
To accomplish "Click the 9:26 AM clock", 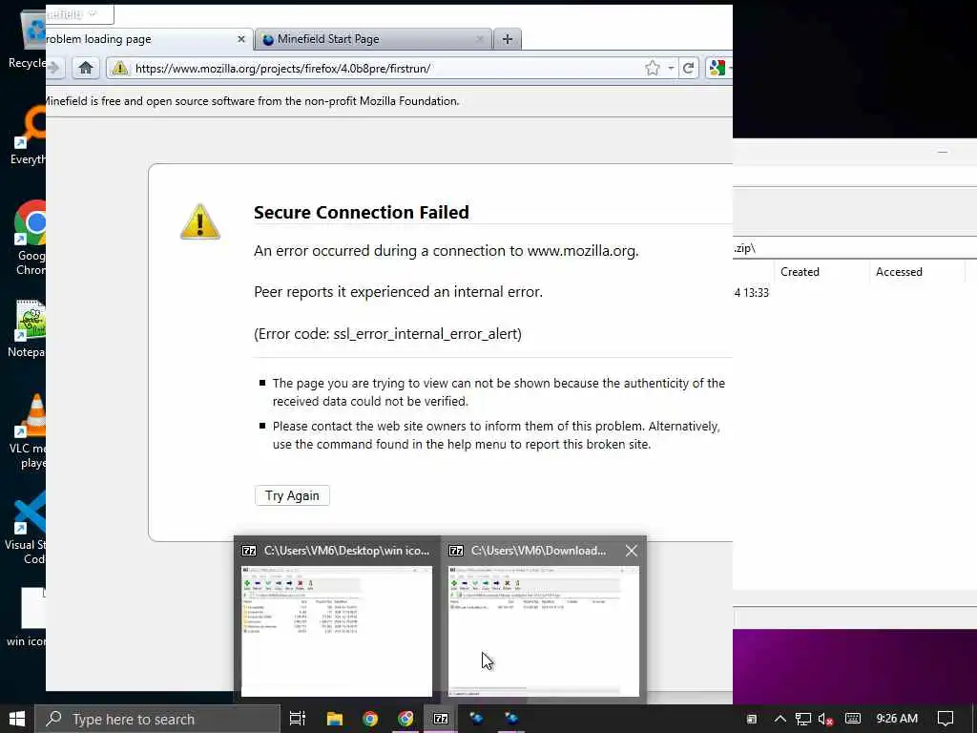I will coord(897,719).
